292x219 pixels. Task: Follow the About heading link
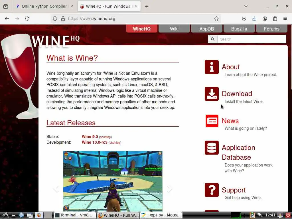click(230, 67)
